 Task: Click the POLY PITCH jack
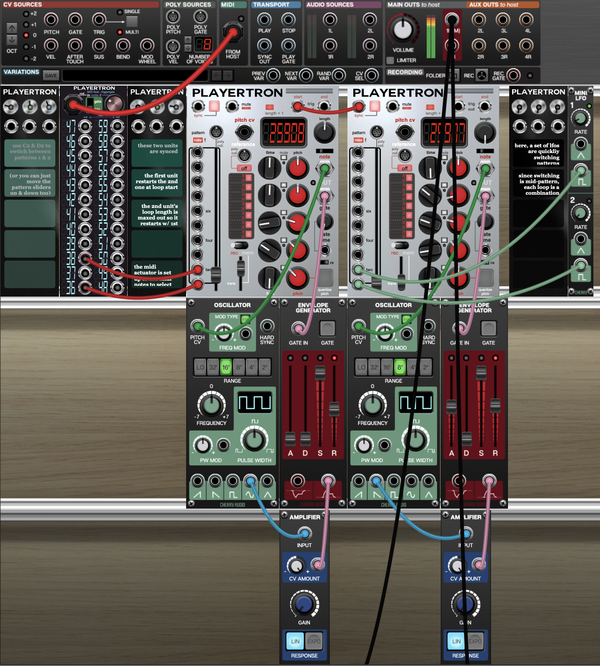(x=173, y=17)
